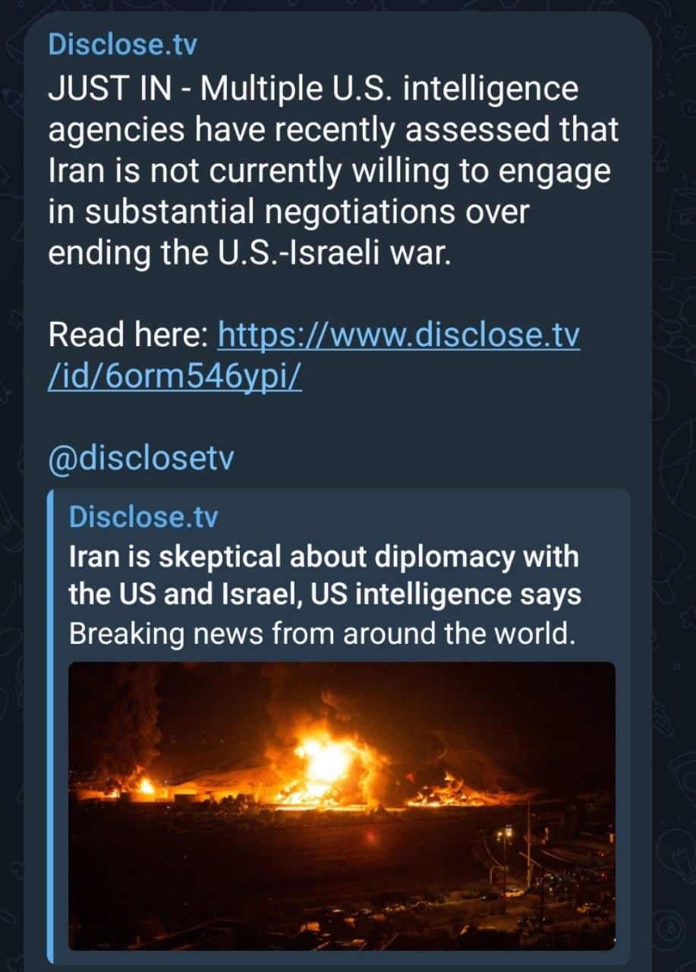The width and height of the screenshot is (696, 972).
Task: Tap 'Breaking news from around the world' description
Action: [320, 633]
